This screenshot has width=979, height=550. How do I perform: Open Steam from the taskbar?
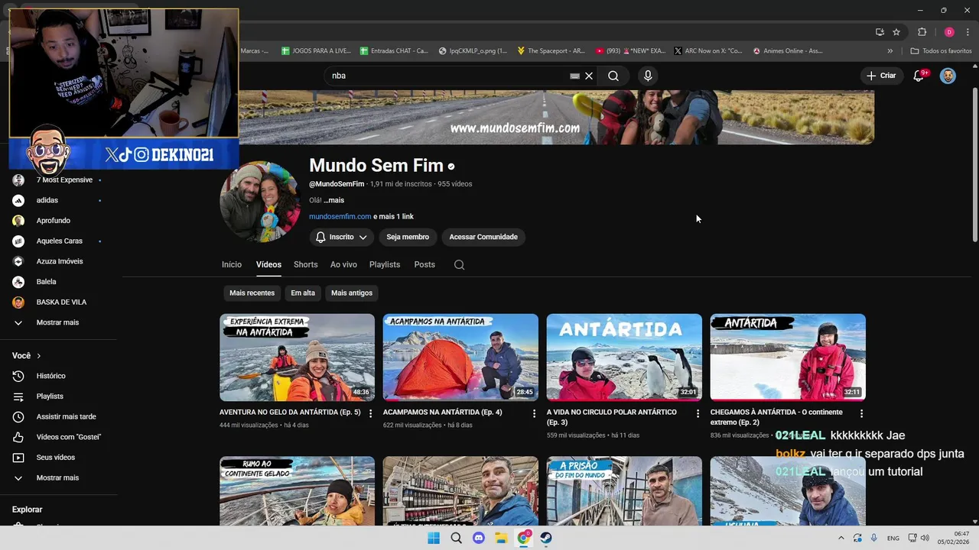click(x=546, y=538)
